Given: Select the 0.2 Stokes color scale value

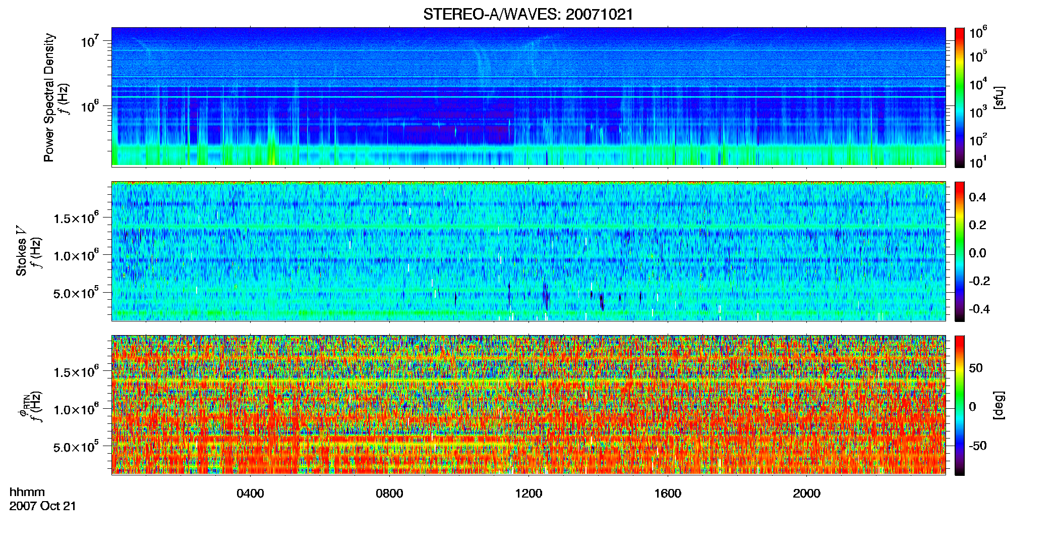Looking at the screenshot, I should 978,225.
